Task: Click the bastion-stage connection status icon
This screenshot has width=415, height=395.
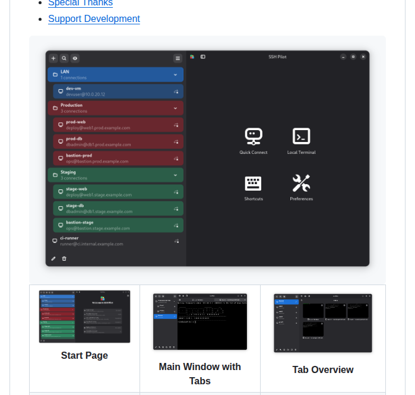Action: click(176, 226)
